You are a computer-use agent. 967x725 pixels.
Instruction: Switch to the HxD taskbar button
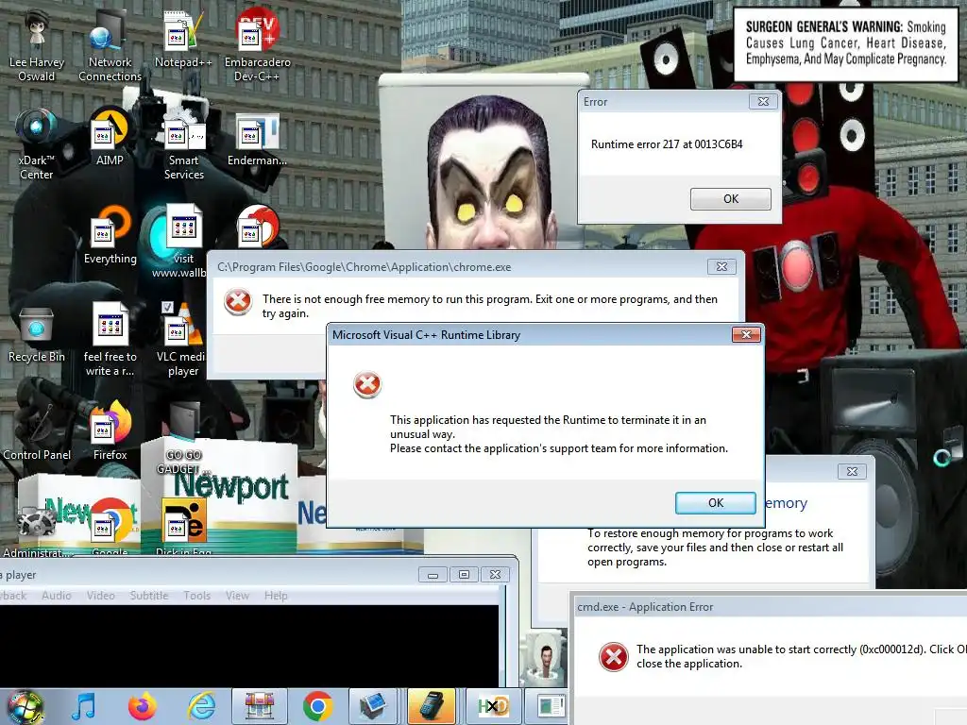[x=493, y=706]
